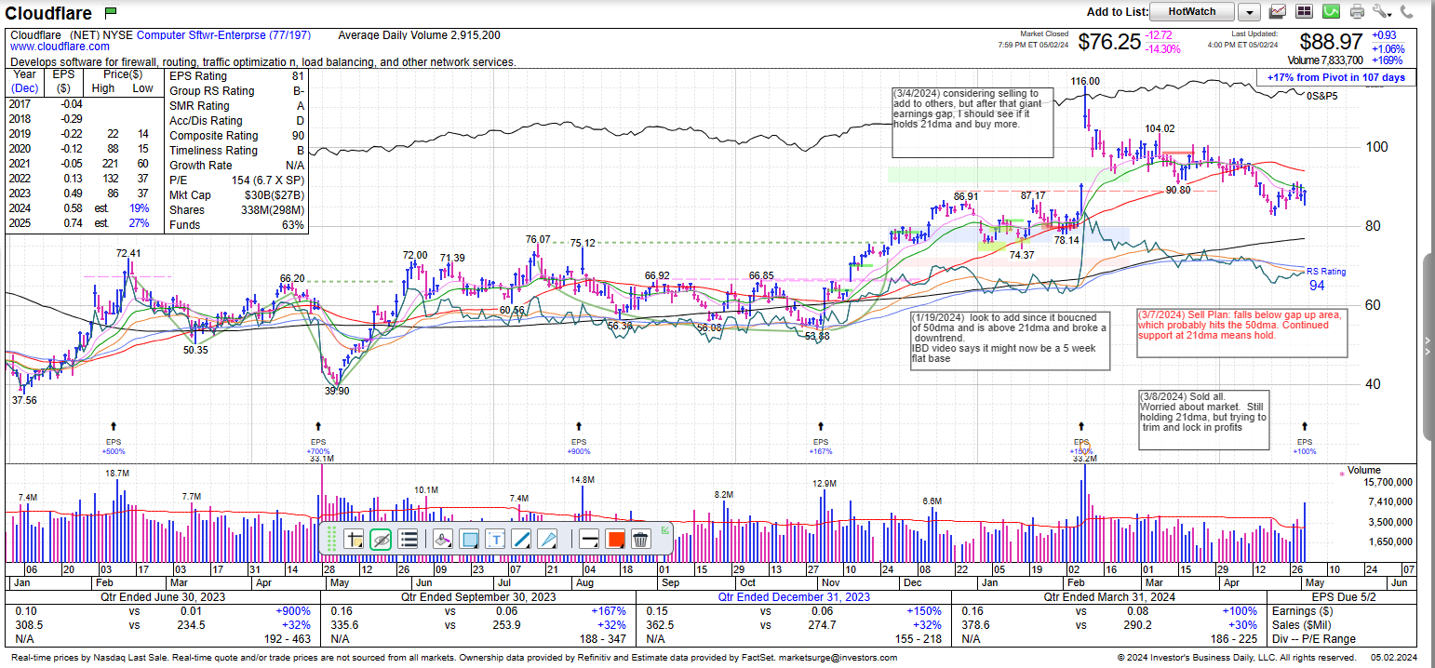Click the Acc/Dis Rating row

pyautogui.click(x=236, y=121)
